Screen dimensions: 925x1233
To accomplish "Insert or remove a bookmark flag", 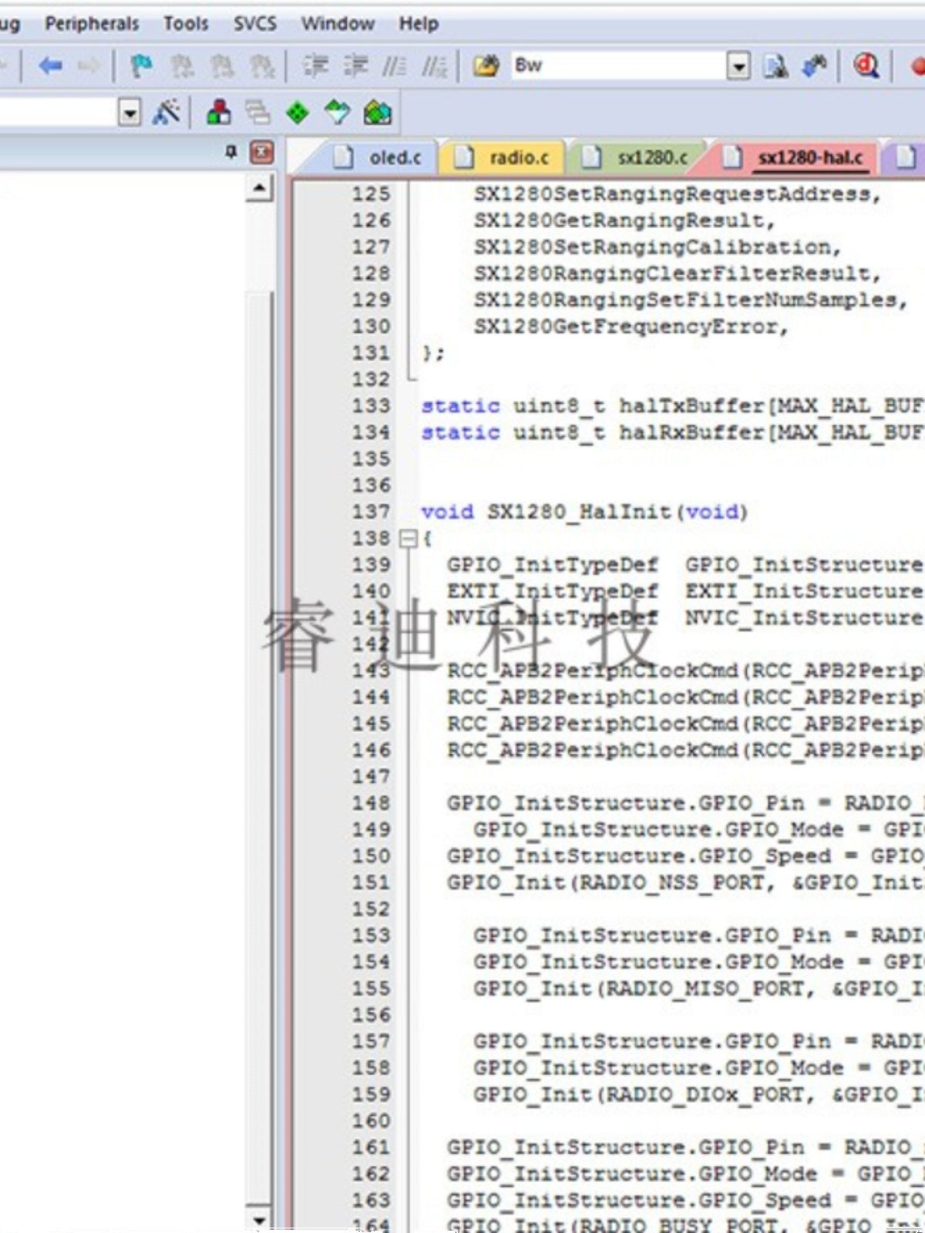I will [141, 66].
